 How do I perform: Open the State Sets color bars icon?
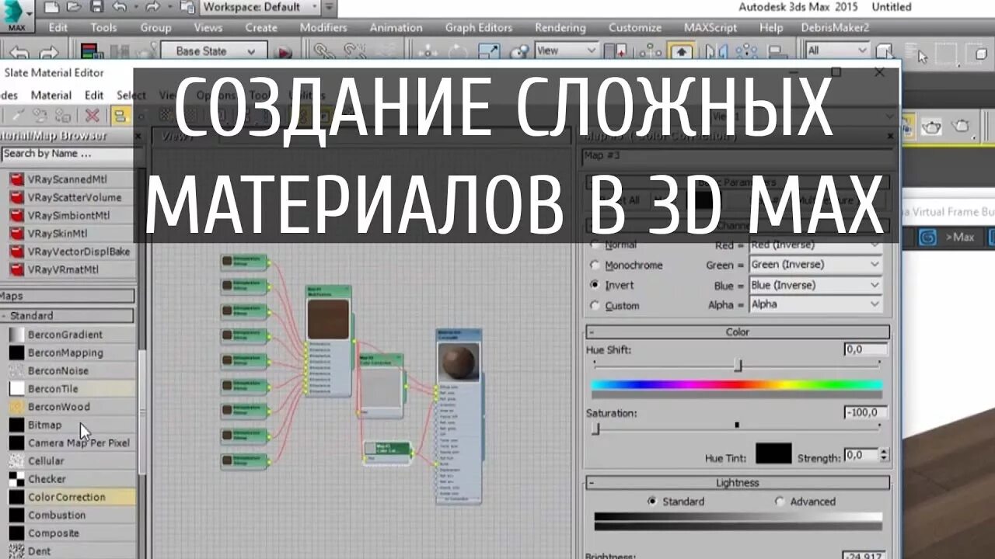click(92, 52)
